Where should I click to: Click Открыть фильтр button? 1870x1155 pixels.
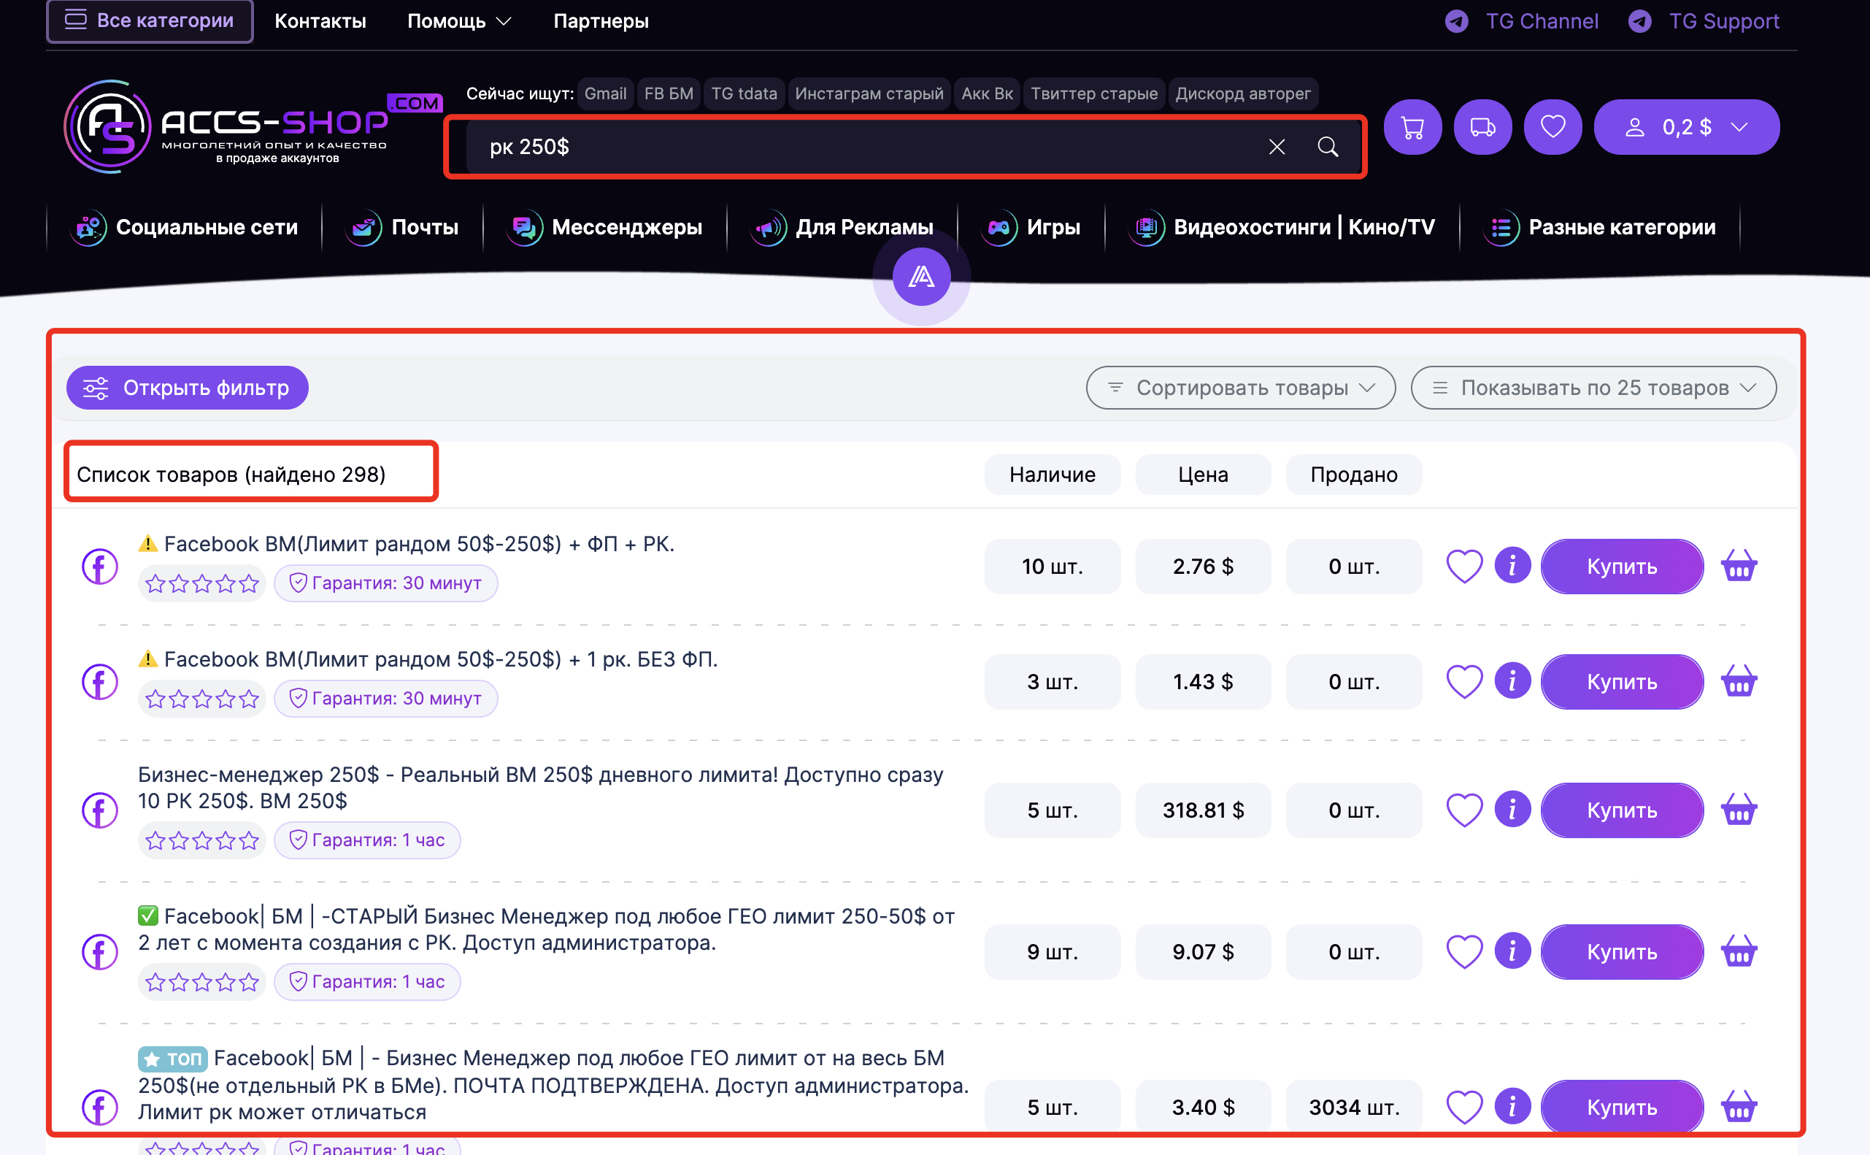pos(187,388)
